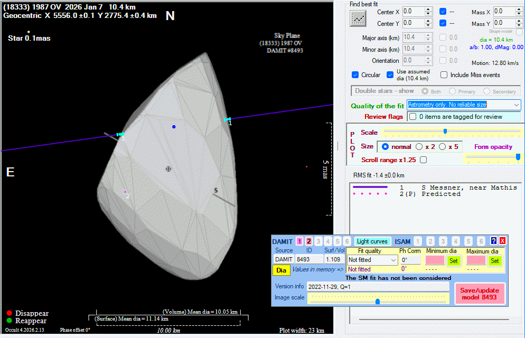Enable Include Miss events checkbox
Screen dimensions: 525x338
(444, 75)
